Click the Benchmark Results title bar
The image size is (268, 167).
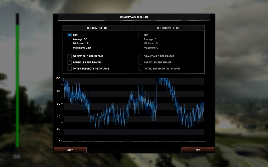(134, 17)
